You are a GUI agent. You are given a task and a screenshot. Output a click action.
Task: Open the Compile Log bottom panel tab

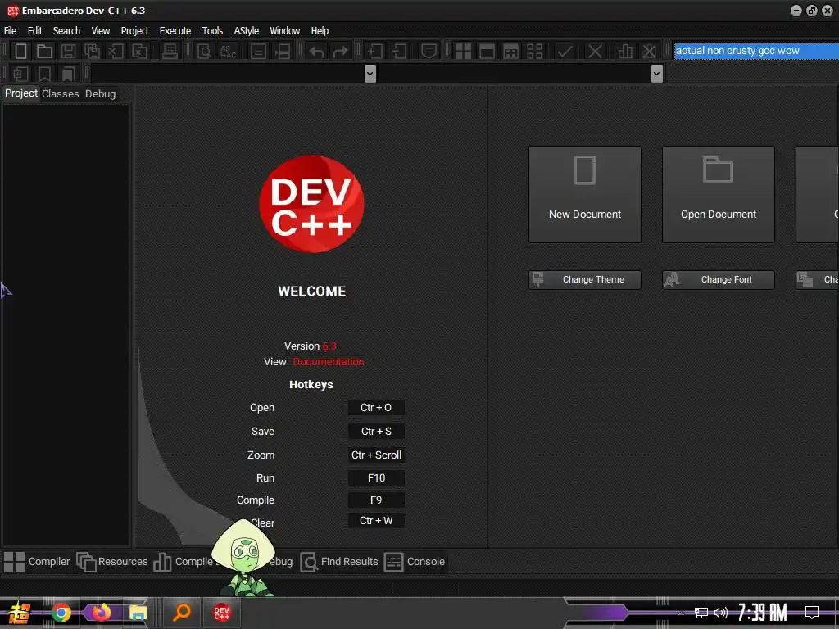point(184,562)
